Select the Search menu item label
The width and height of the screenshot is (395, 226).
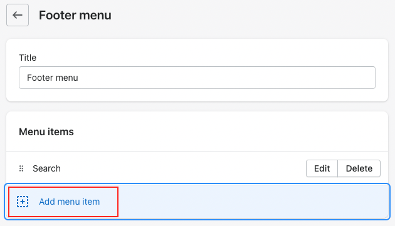(46, 168)
